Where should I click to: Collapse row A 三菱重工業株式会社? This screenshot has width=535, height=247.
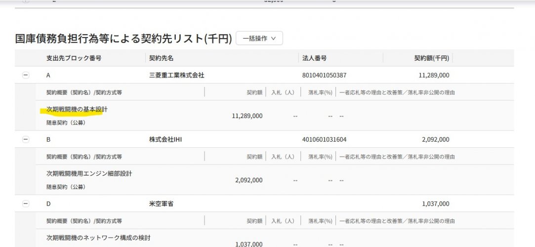click(26, 75)
